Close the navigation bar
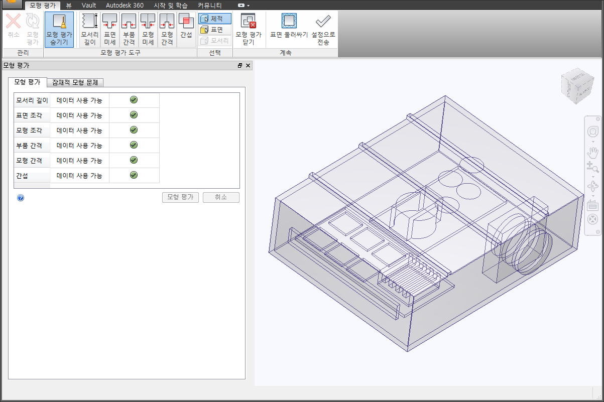The width and height of the screenshot is (604, 402). pyautogui.click(x=598, y=118)
